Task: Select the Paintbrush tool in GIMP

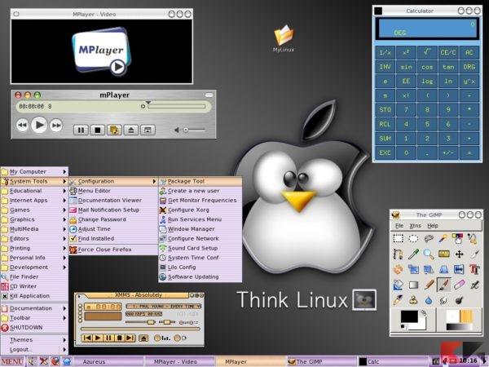Action: click(443, 285)
